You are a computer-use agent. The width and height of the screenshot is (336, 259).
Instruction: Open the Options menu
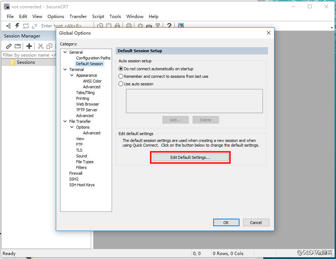click(x=56, y=17)
